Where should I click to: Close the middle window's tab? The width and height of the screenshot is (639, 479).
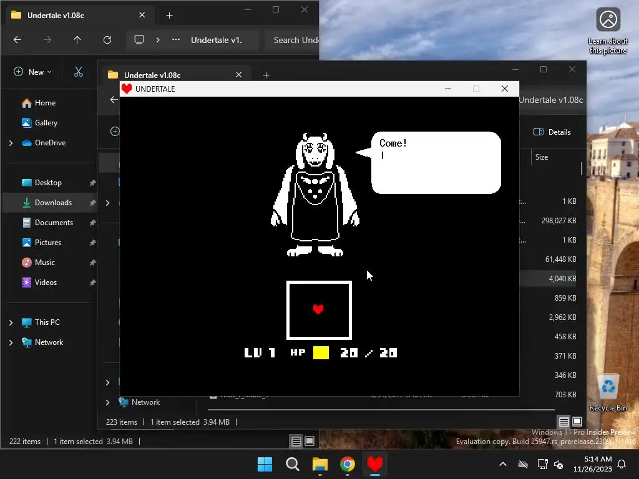239,75
